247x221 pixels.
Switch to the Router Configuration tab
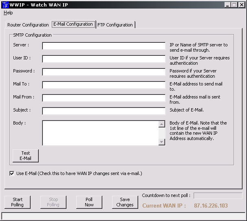[x=28, y=25]
